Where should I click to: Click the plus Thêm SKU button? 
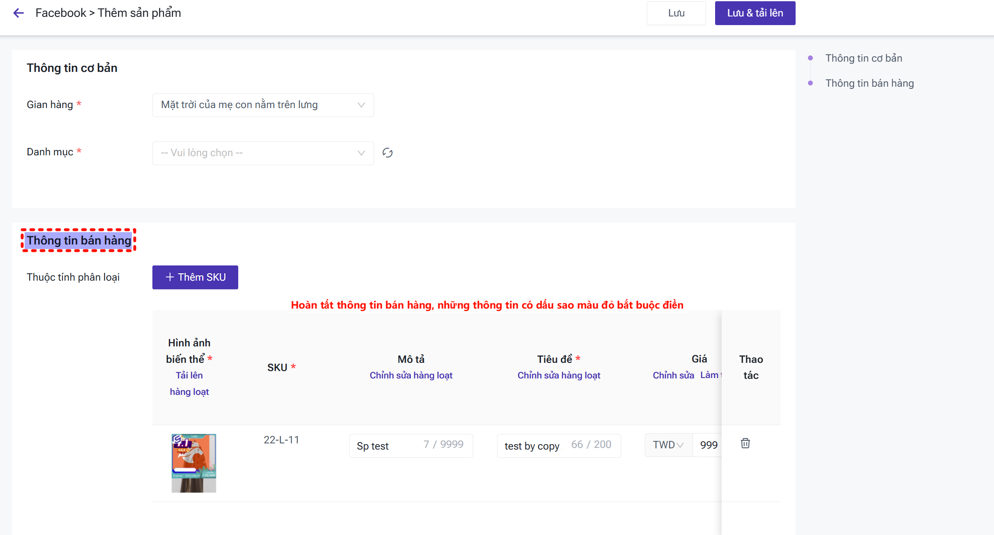click(195, 277)
